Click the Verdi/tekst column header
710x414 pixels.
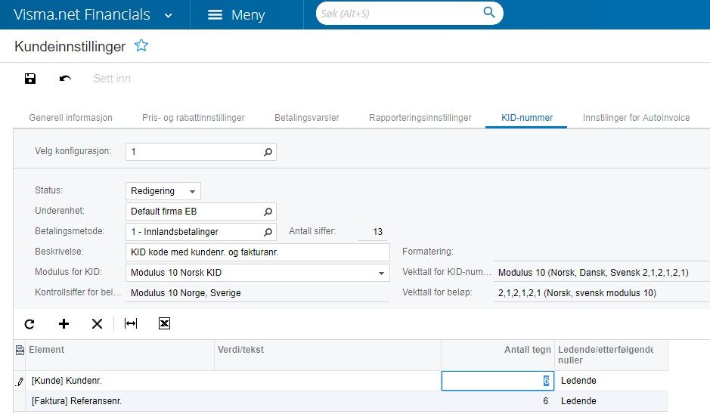pyautogui.click(x=328, y=355)
